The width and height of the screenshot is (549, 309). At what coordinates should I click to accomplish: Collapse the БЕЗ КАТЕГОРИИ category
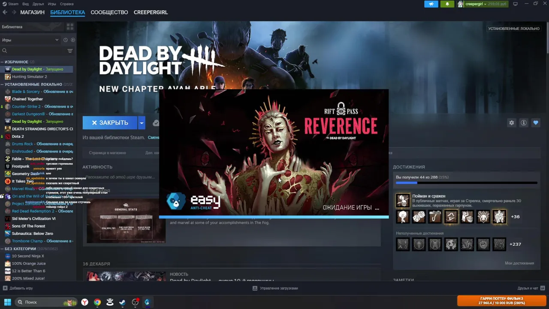point(2,248)
